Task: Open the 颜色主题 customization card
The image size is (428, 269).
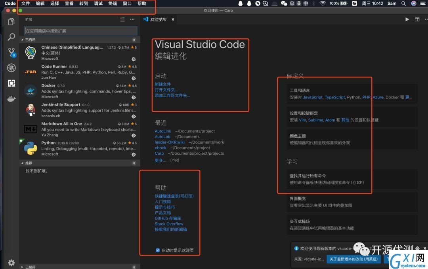Action: (x=352, y=139)
